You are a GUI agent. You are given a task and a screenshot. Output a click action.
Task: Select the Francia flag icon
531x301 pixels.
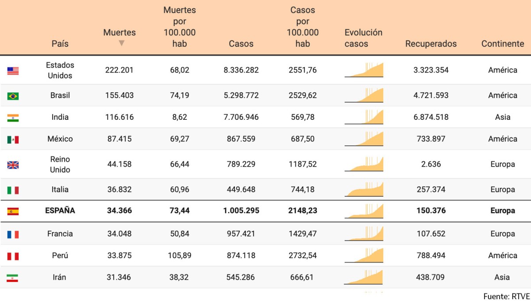(13, 234)
